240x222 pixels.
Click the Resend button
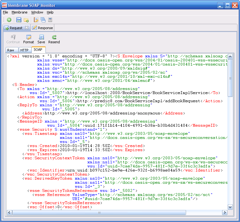[x=54, y=39]
